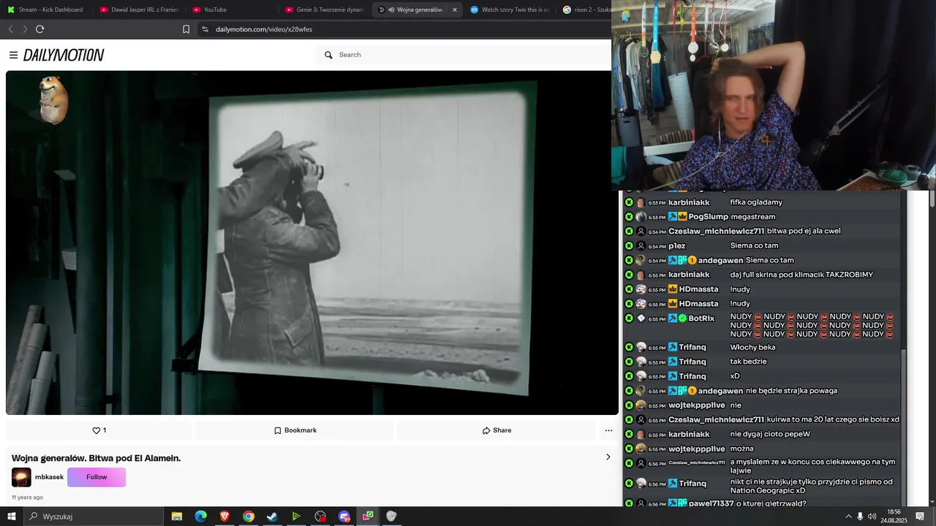936x526 pixels.
Task: Expand the video description chevron
Action: tap(608, 457)
